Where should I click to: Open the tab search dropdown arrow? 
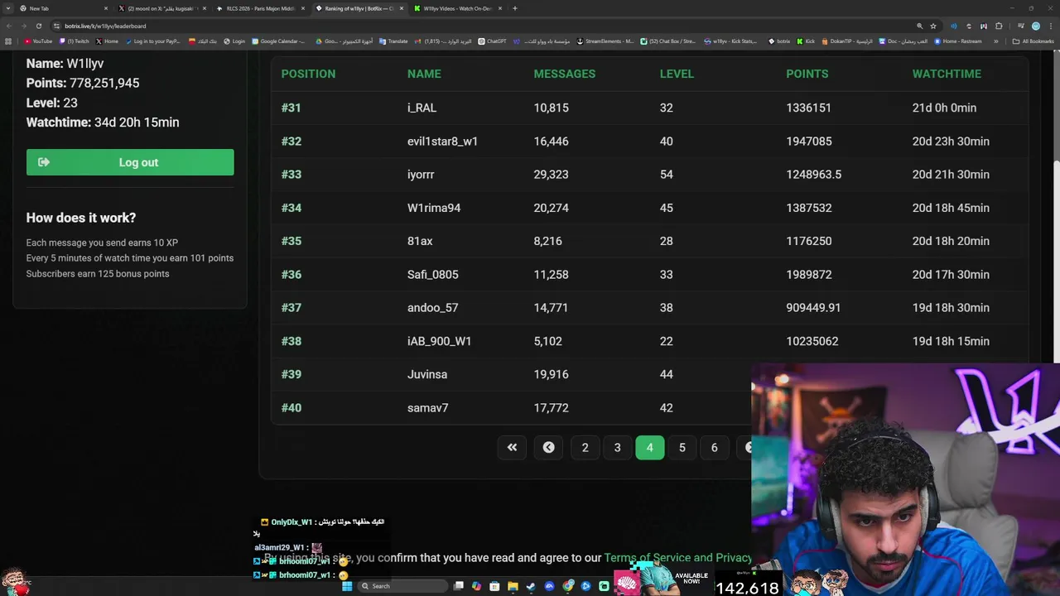point(8,8)
